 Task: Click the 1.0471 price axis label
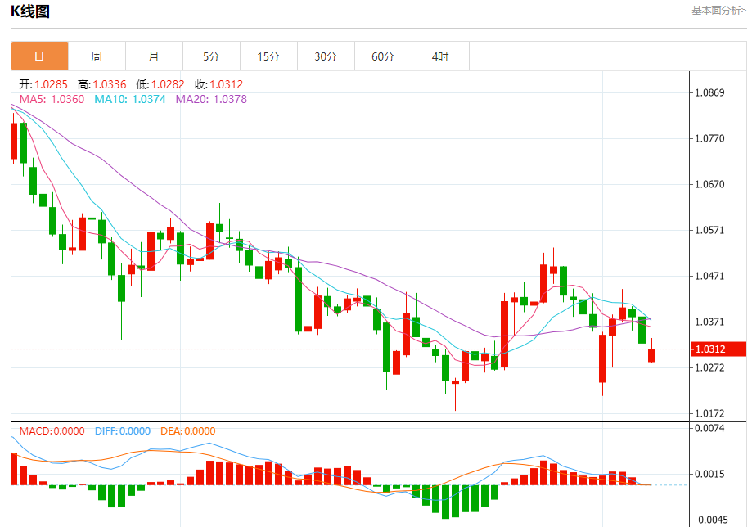[x=709, y=277]
